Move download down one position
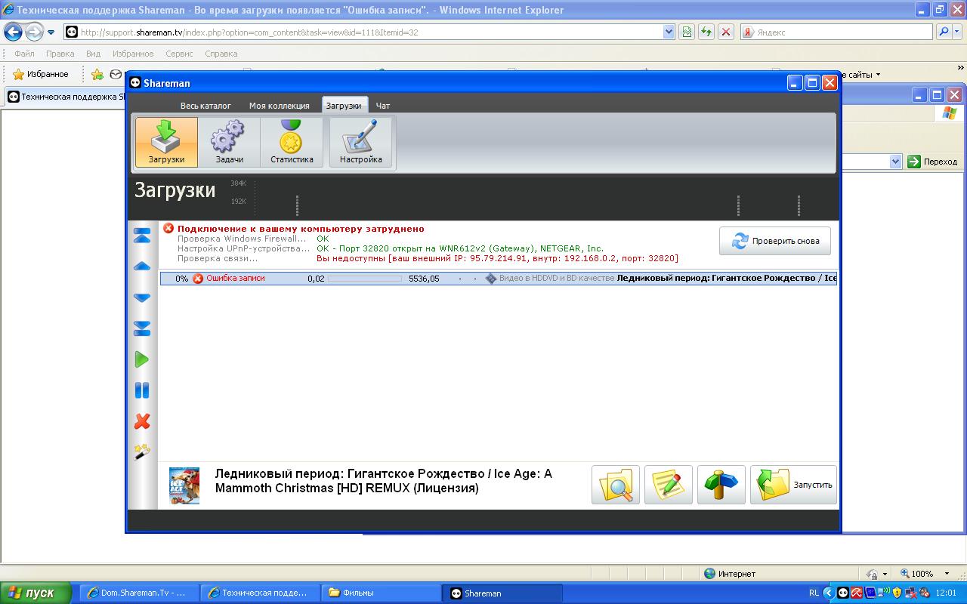 click(142, 297)
